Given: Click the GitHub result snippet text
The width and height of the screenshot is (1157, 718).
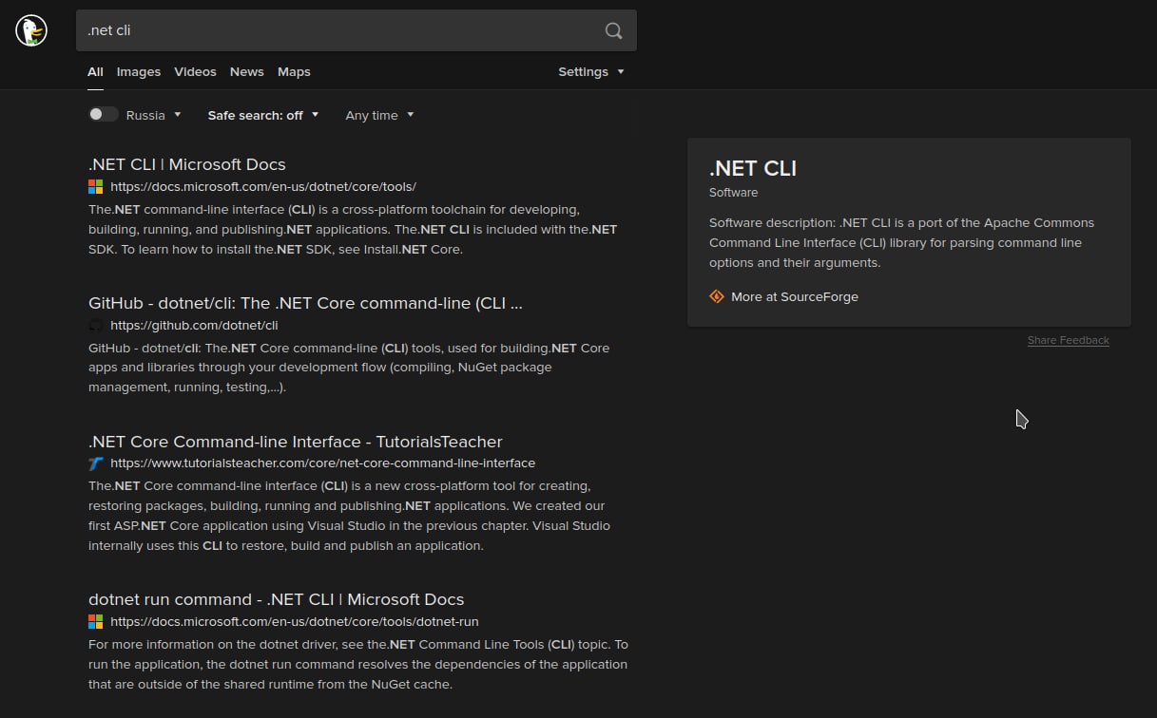Looking at the screenshot, I should click(349, 368).
